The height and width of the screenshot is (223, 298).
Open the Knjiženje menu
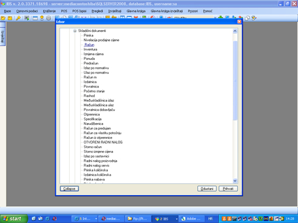click(x=49, y=11)
